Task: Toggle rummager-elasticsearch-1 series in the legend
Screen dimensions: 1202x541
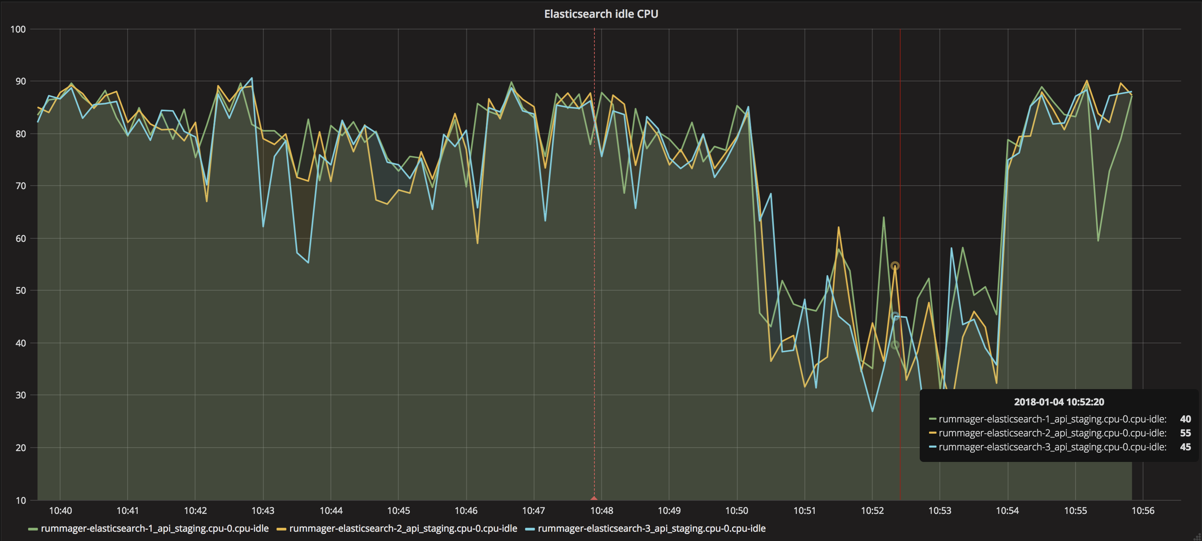Action: 154,529
